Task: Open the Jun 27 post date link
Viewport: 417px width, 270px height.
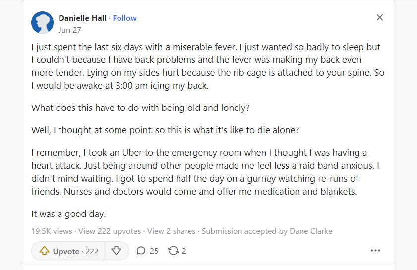Action: click(x=70, y=30)
